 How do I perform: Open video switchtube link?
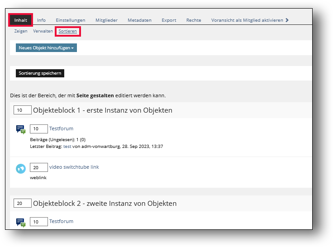coord(74,167)
